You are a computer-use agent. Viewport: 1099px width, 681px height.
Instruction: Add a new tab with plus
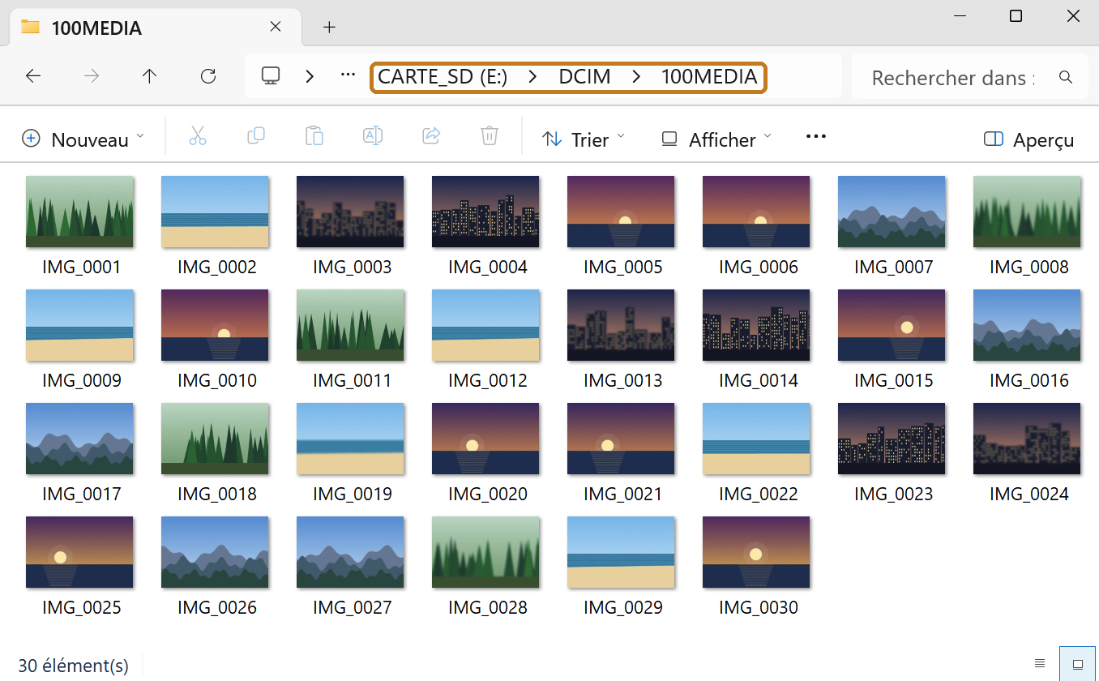tap(329, 27)
